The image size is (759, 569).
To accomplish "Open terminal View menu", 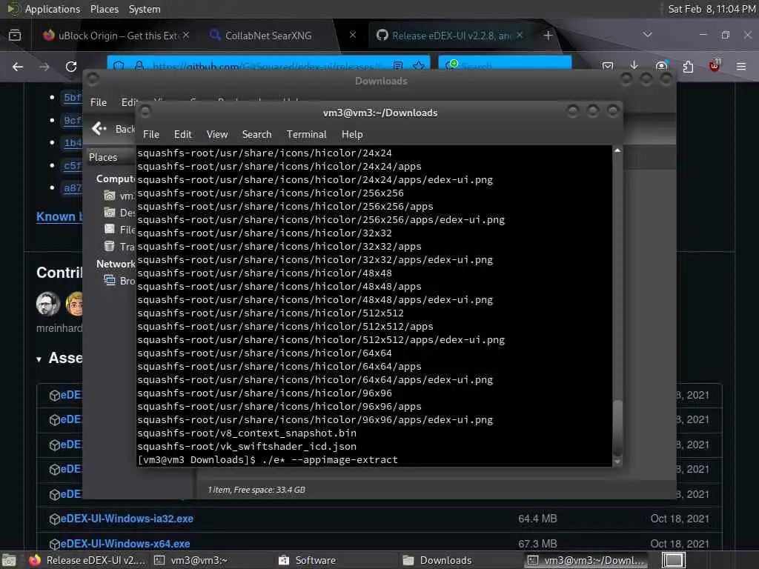I will 217,135.
